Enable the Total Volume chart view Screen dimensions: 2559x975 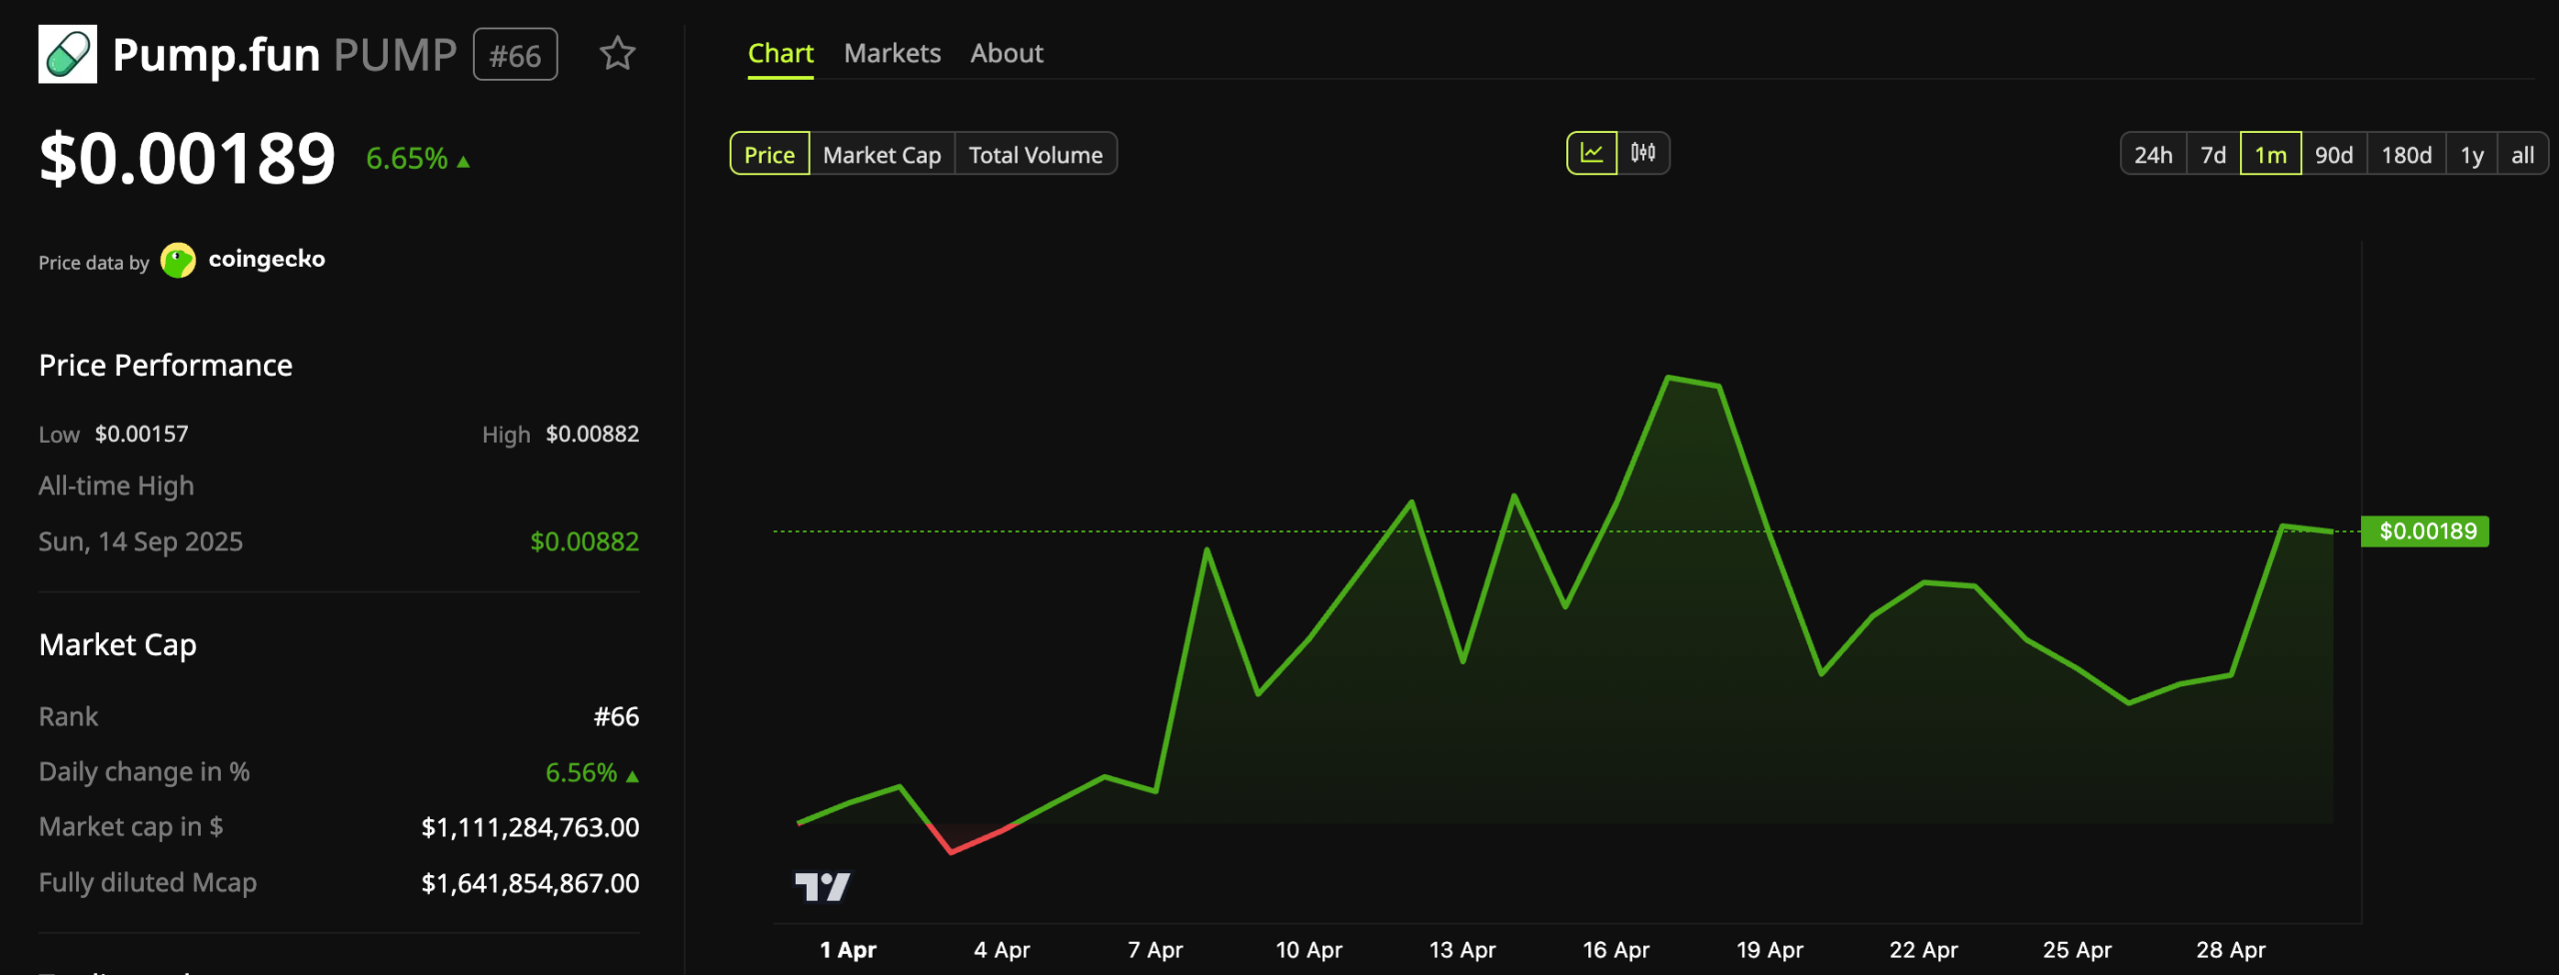point(1036,154)
